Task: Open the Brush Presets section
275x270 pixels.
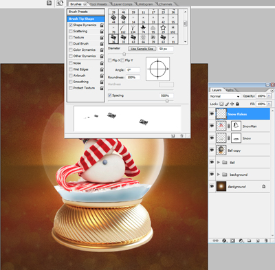Action: (86, 12)
